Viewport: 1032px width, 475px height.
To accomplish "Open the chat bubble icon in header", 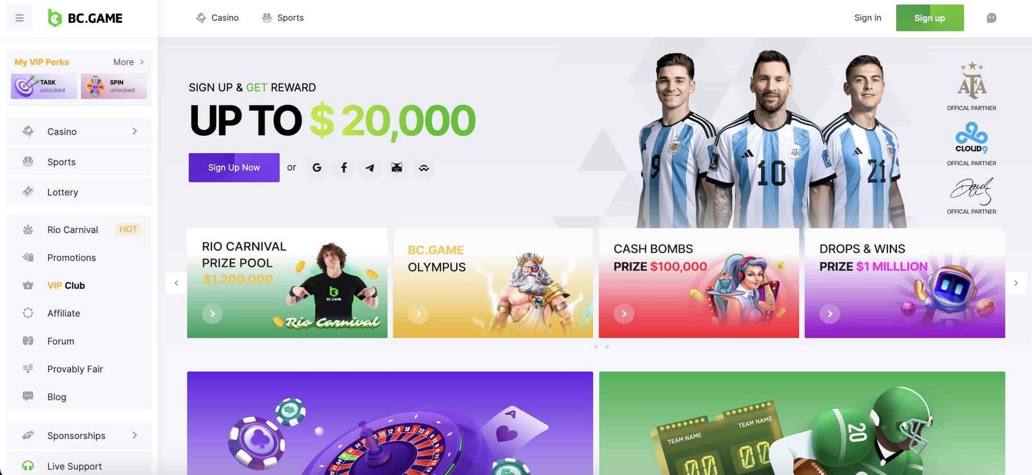I will pos(991,18).
